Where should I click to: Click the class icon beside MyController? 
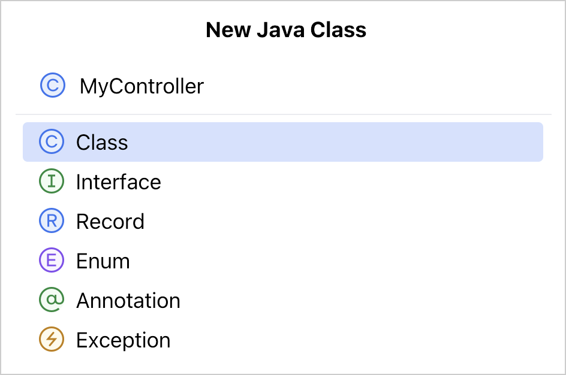pyautogui.click(x=52, y=86)
